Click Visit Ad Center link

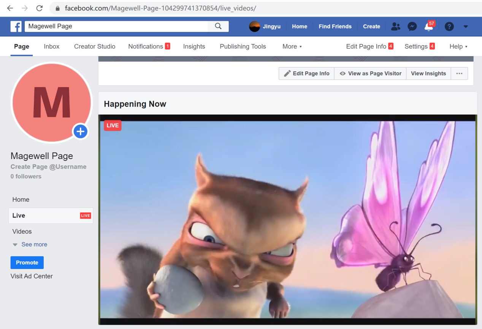(x=32, y=276)
